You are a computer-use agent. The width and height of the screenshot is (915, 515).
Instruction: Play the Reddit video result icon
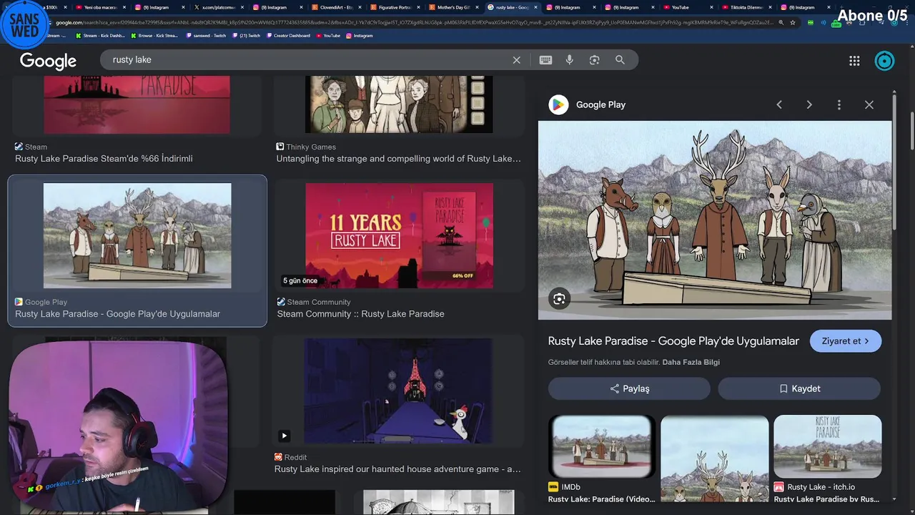pyautogui.click(x=284, y=436)
